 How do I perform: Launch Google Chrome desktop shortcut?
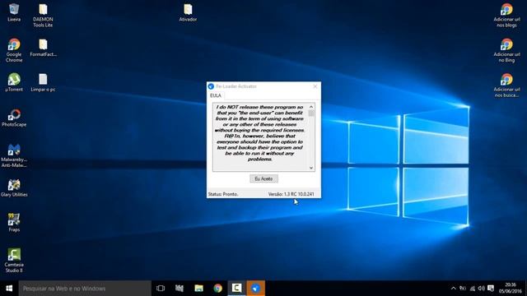click(x=14, y=50)
